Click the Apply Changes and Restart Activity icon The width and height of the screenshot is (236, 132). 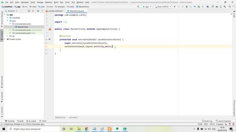(178, 7)
